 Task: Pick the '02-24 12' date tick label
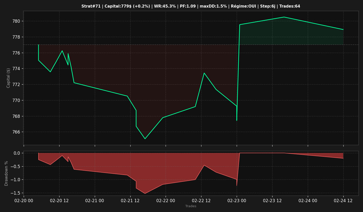343,201
